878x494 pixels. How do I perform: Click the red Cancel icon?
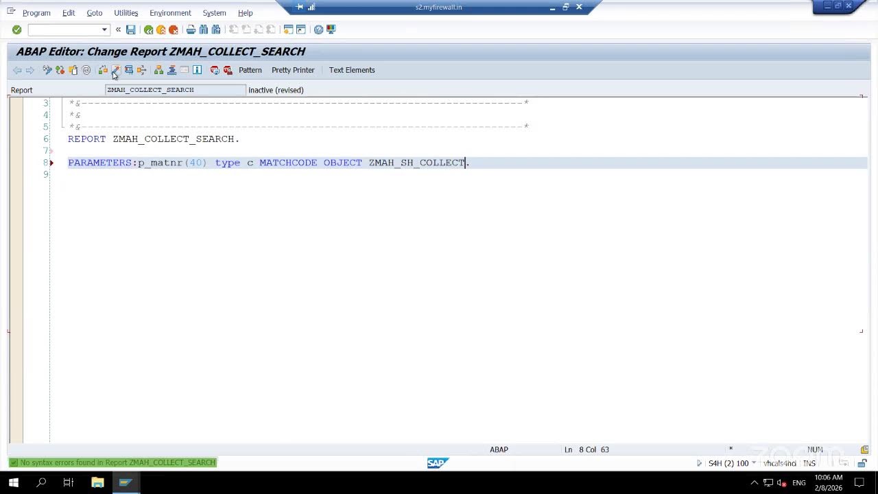[174, 30]
